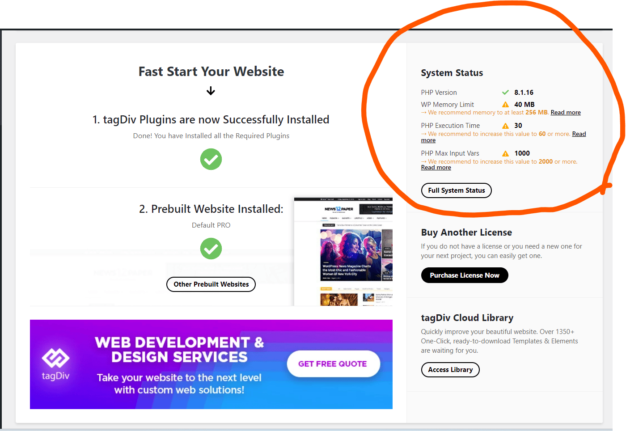This screenshot has width=626, height=431.
Task: Click the warning icon beside PHP Max Input Vars
Action: point(505,153)
